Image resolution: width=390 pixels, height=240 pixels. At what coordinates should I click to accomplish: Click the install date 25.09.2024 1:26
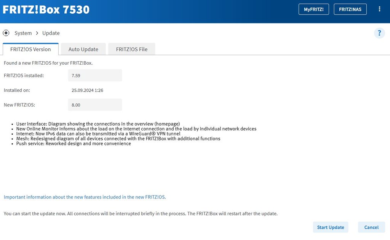click(87, 91)
